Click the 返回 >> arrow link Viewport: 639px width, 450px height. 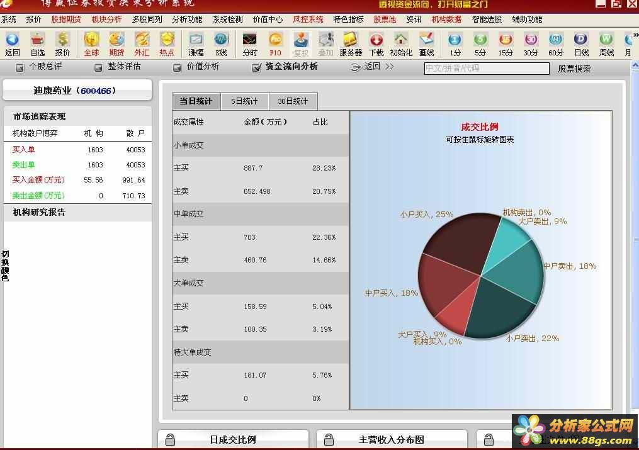(x=372, y=66)
